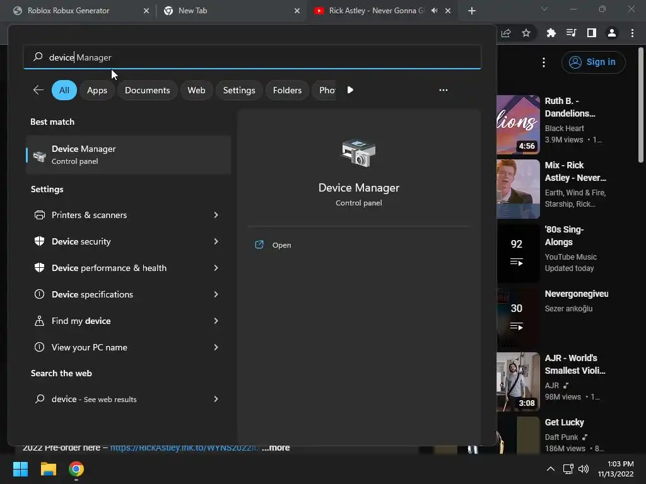Launch File Explorer from taskbar
The height and width of the screenshot is (484, 646).
pyautogui.click(x=48, y=469)
